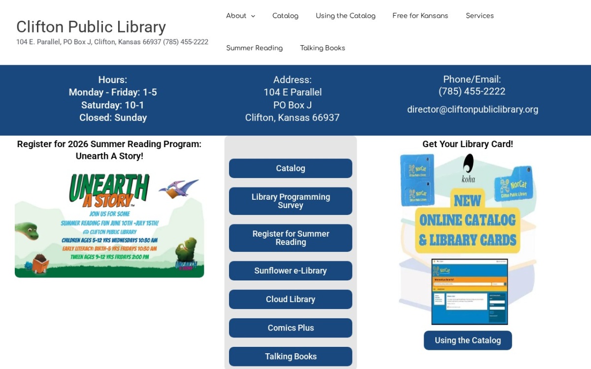591x369 pixels.
Task: Click the director@cliftonpubliclibrary.org email
Action: (x=473, y=109)
